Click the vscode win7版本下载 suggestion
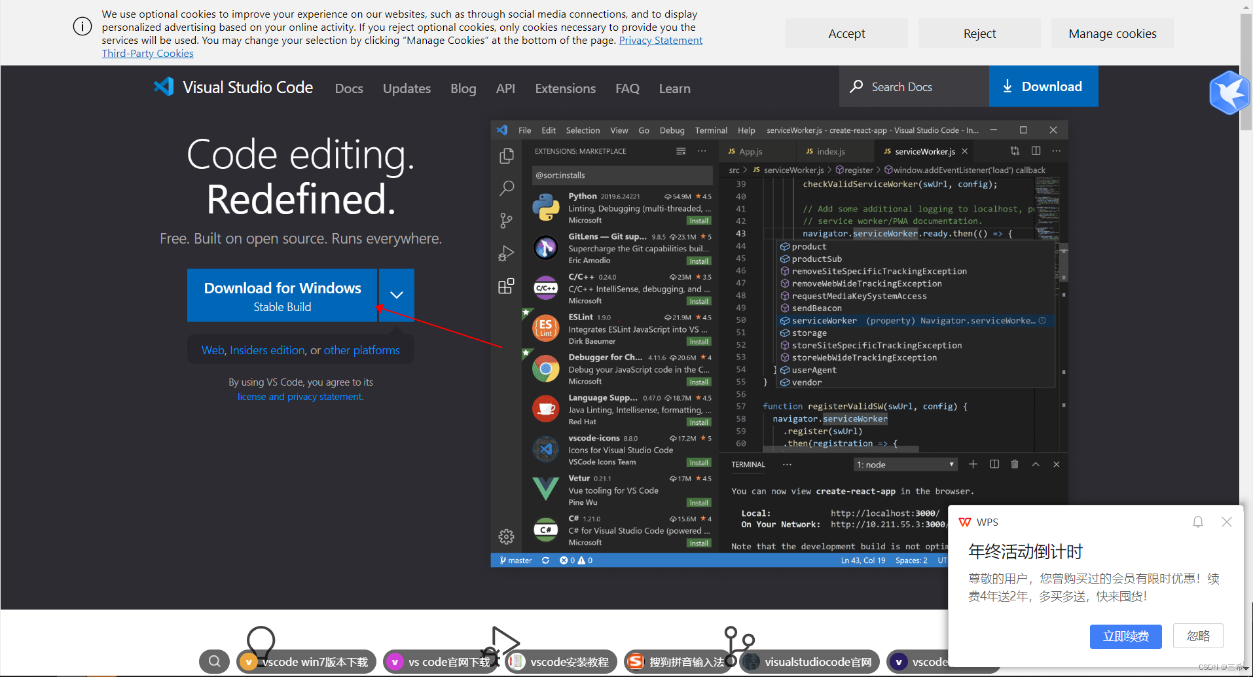Viewport: 1253px width, 677px height. [x=306, y=662]
